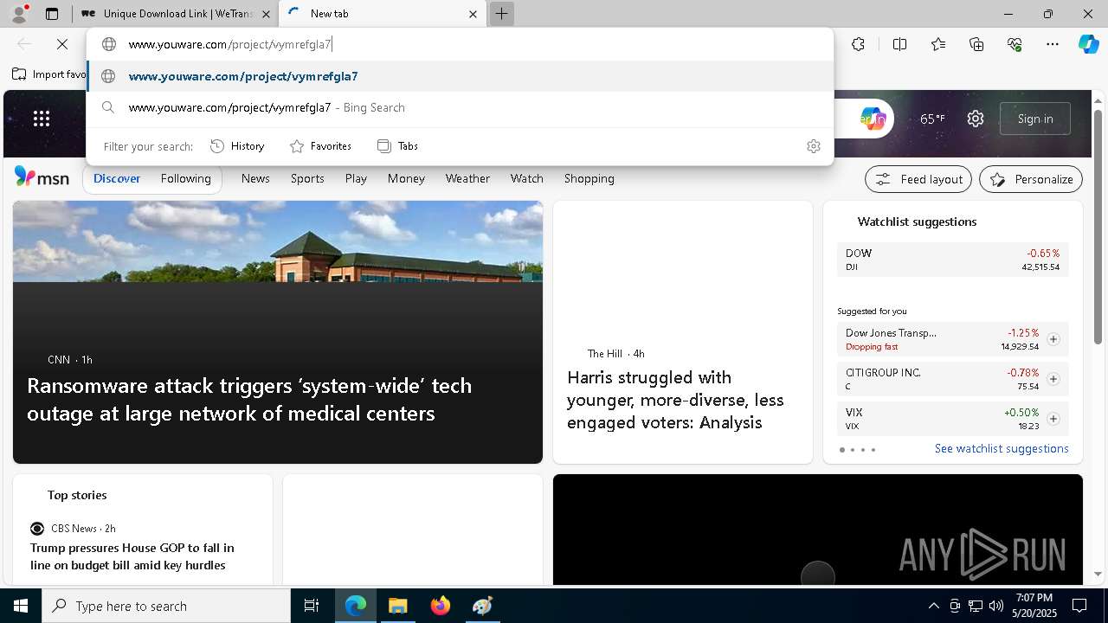Viewport: 1108px width, 623px height.
Task: Click the Sign in button
Action: pyautogui.click(x=1035, y=119)
